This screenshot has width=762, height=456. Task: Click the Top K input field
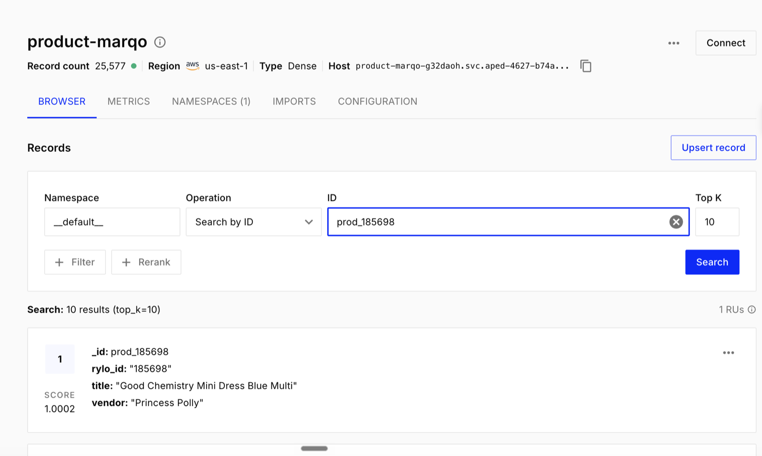[x=717, y=222]
